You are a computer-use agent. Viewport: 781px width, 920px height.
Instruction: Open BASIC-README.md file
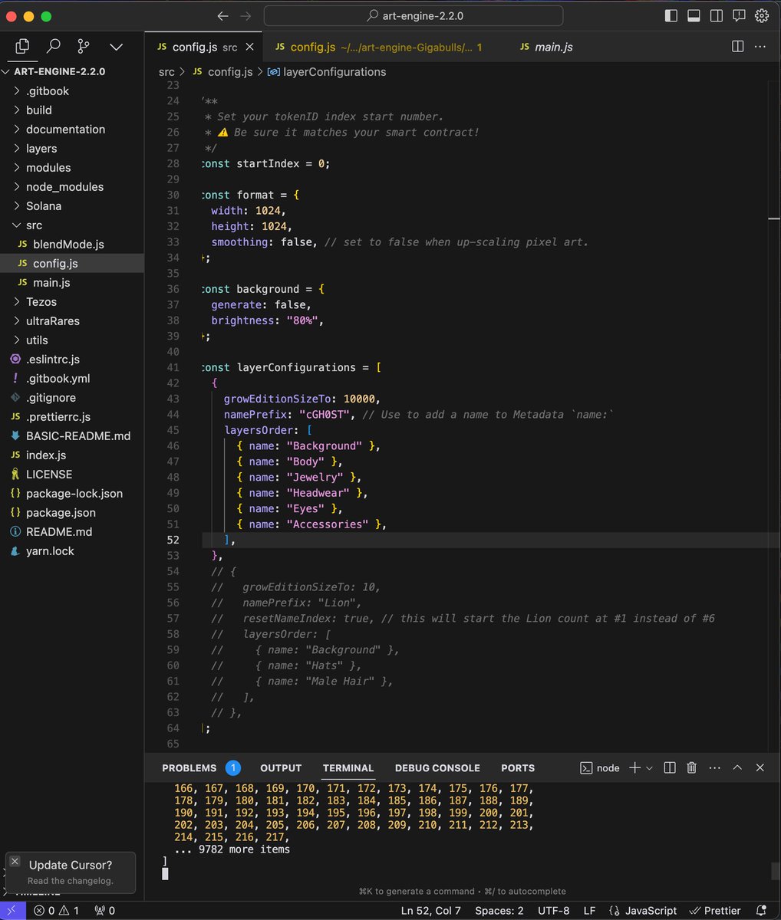pos(72,435)
